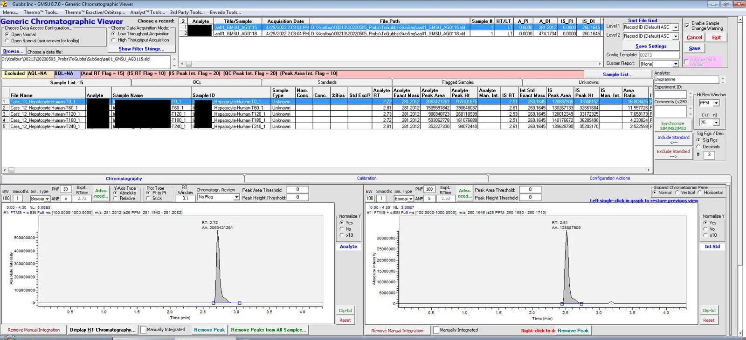Click the blue Save button
This screenshot has width=746, height=340.
pyautogui.click(x=694, y=48)
